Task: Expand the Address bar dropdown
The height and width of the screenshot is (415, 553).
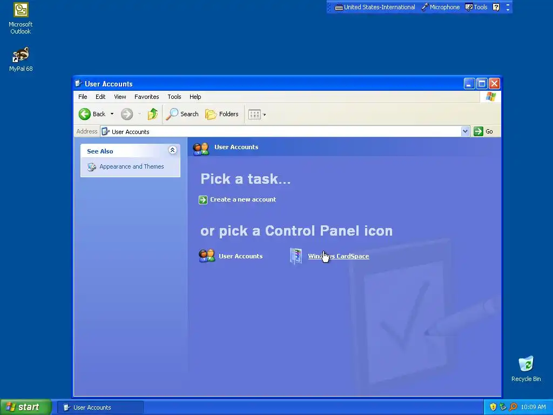Action: pos(465,131)
